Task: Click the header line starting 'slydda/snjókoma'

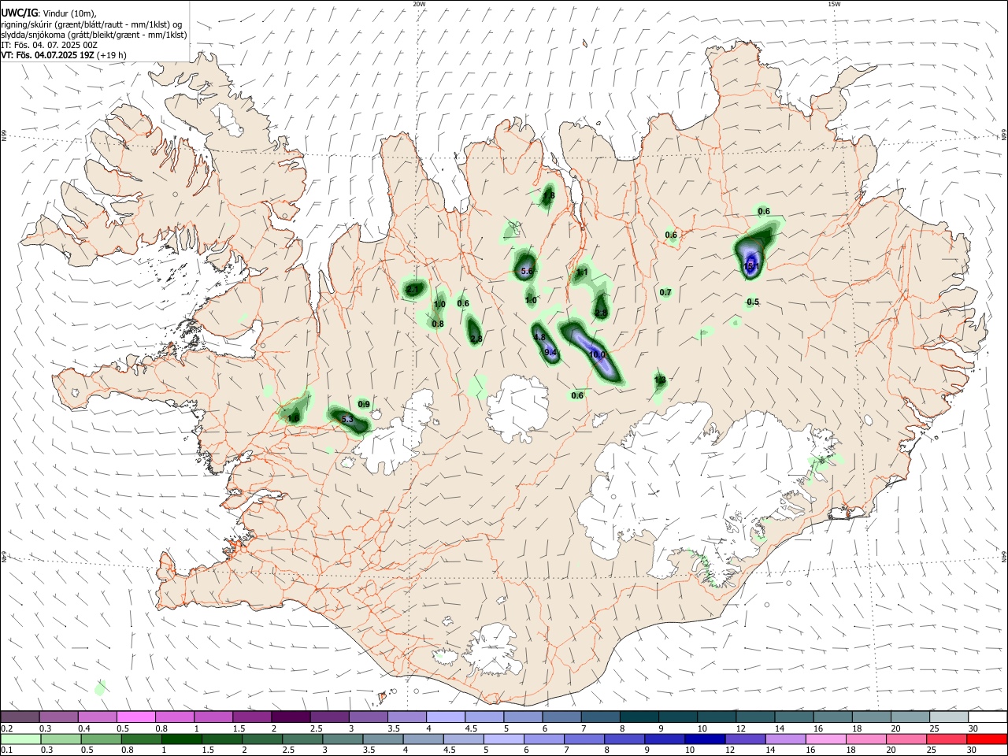Action: 94,35
